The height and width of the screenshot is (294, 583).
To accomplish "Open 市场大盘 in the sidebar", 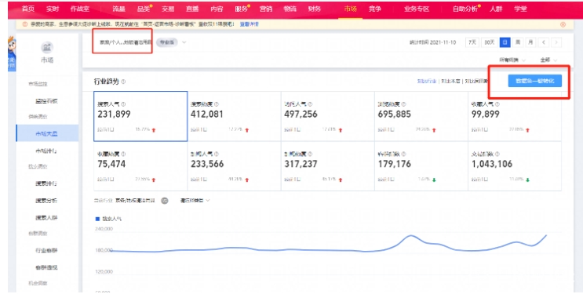I will pos(46,134).
